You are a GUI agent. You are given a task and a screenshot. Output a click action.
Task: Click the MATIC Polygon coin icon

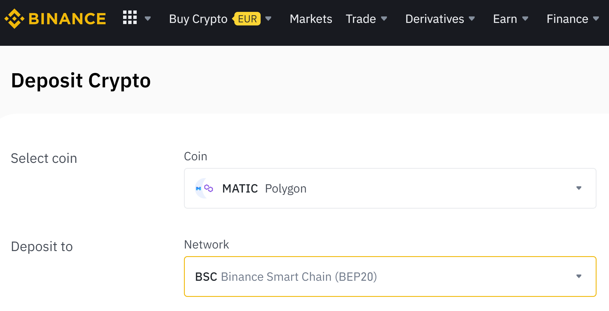(205, 188)
